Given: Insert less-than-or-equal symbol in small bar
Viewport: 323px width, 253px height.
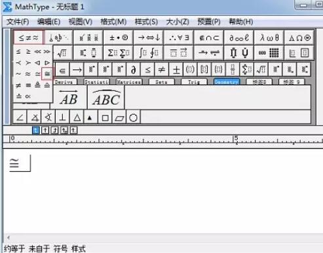Looking at the screenshot, I should point(147,70).
